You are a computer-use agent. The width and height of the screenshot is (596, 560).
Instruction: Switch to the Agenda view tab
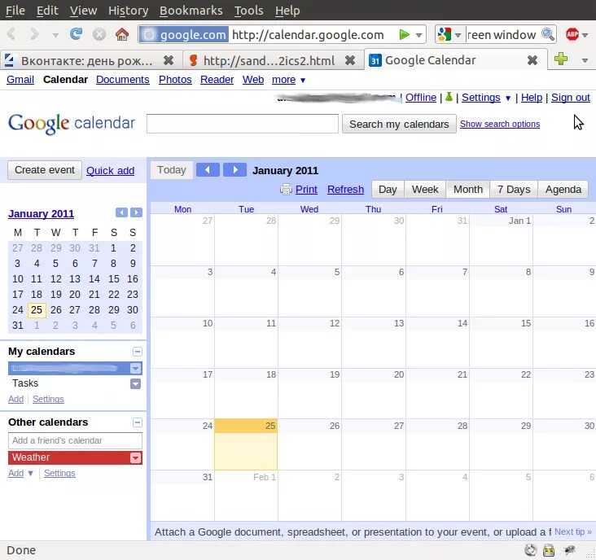563,189
